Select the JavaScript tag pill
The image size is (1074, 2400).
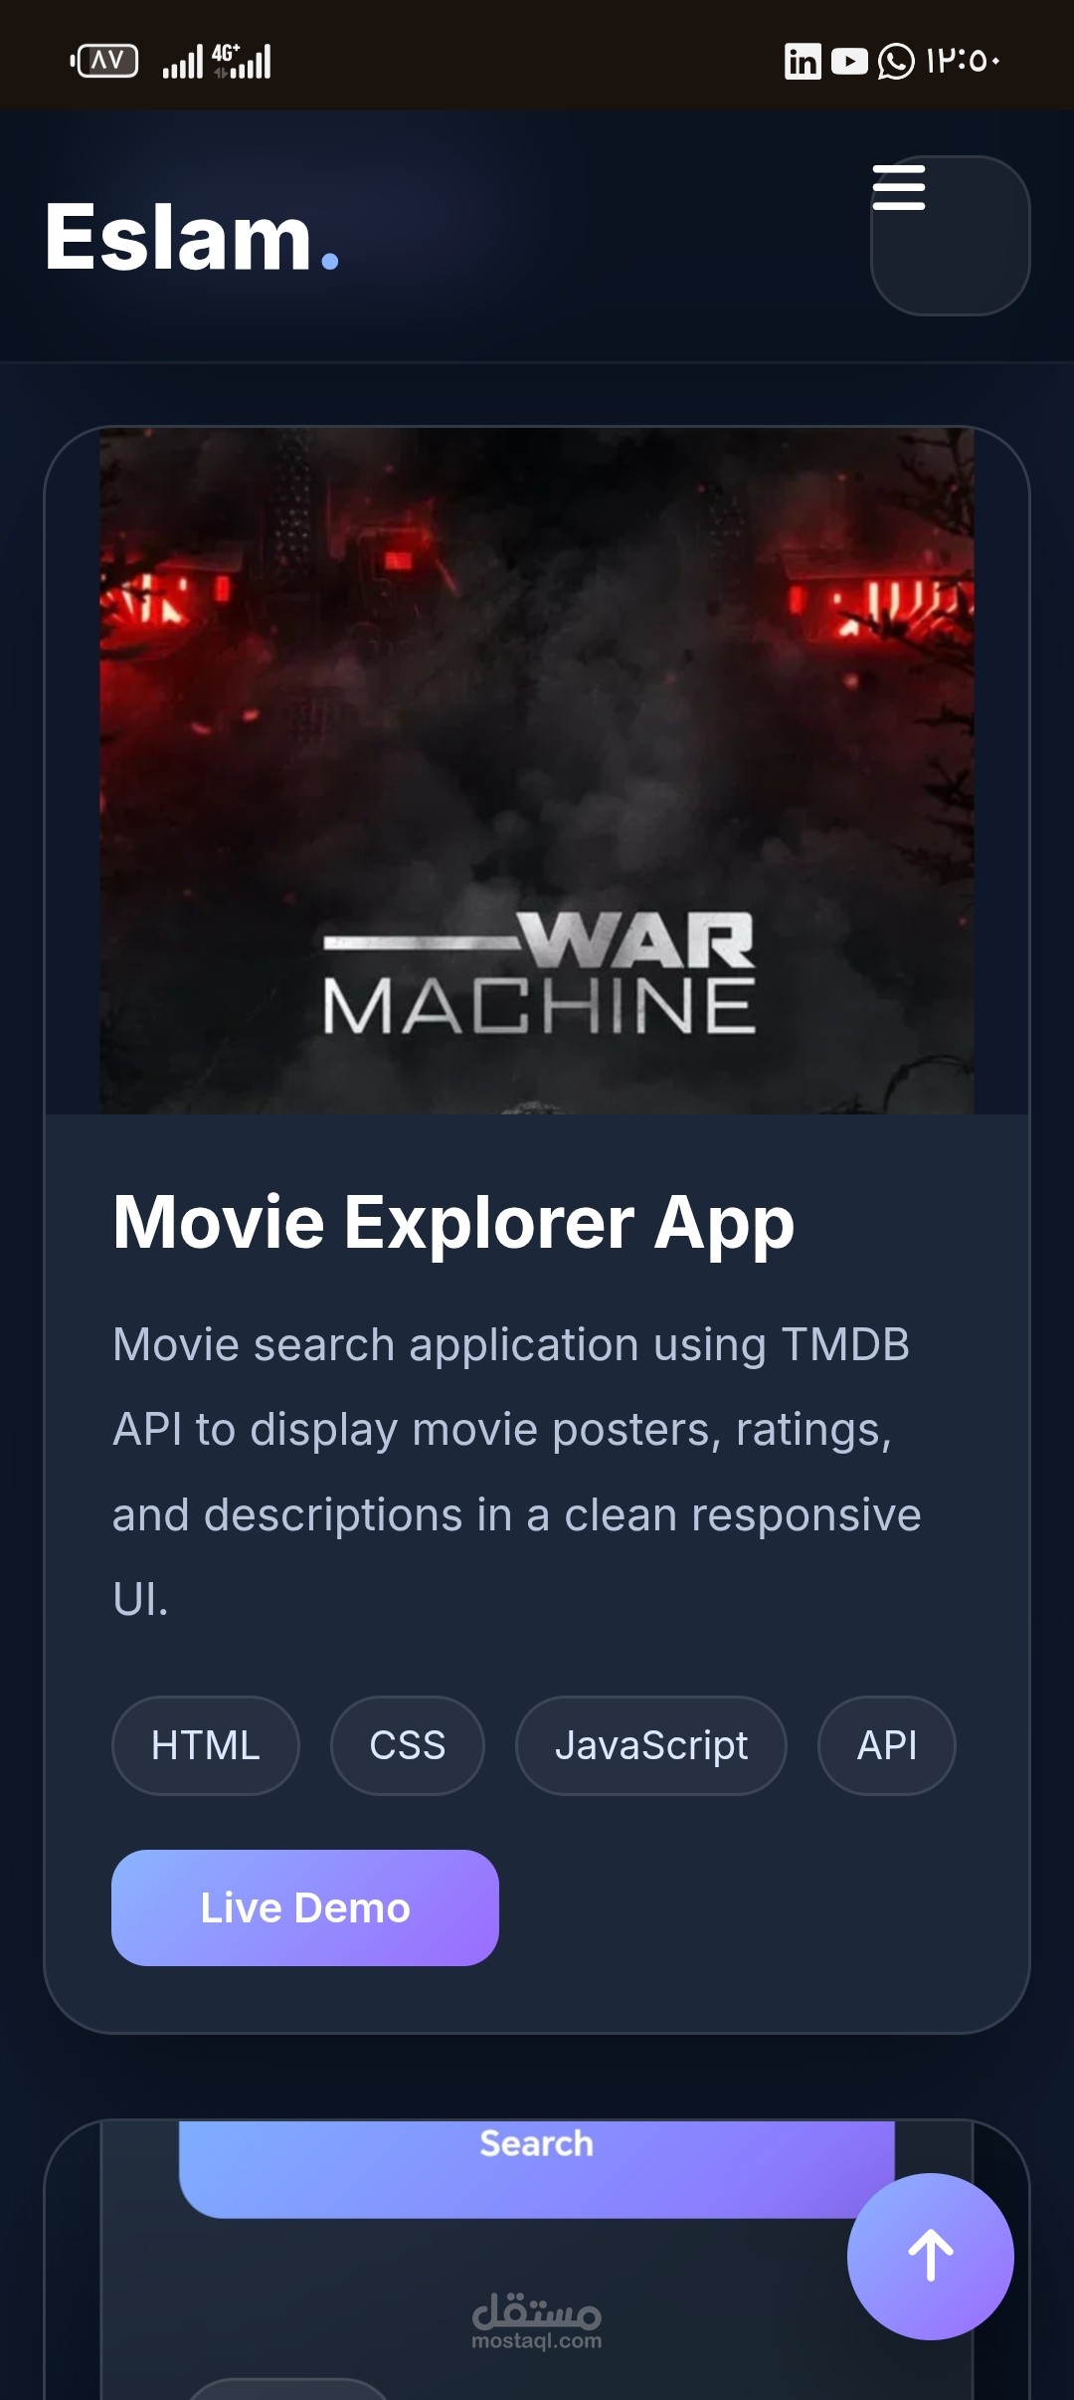pos(651,1745)
